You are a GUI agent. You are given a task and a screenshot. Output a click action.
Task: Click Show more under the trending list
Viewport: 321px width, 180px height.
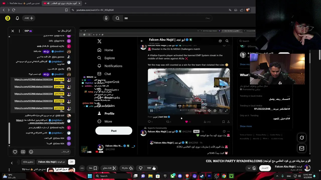tap(246, 126)
